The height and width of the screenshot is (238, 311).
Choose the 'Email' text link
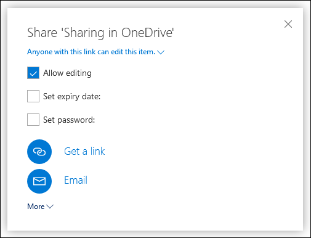tap(76, 180)
